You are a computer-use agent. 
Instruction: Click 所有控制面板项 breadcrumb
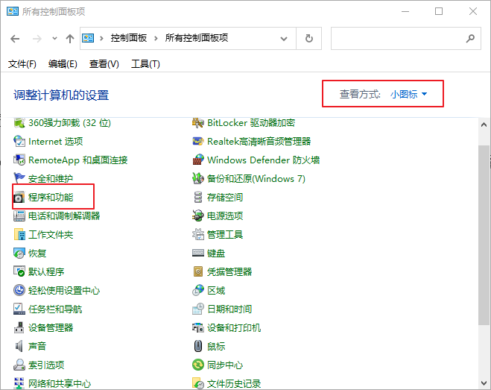197,38
